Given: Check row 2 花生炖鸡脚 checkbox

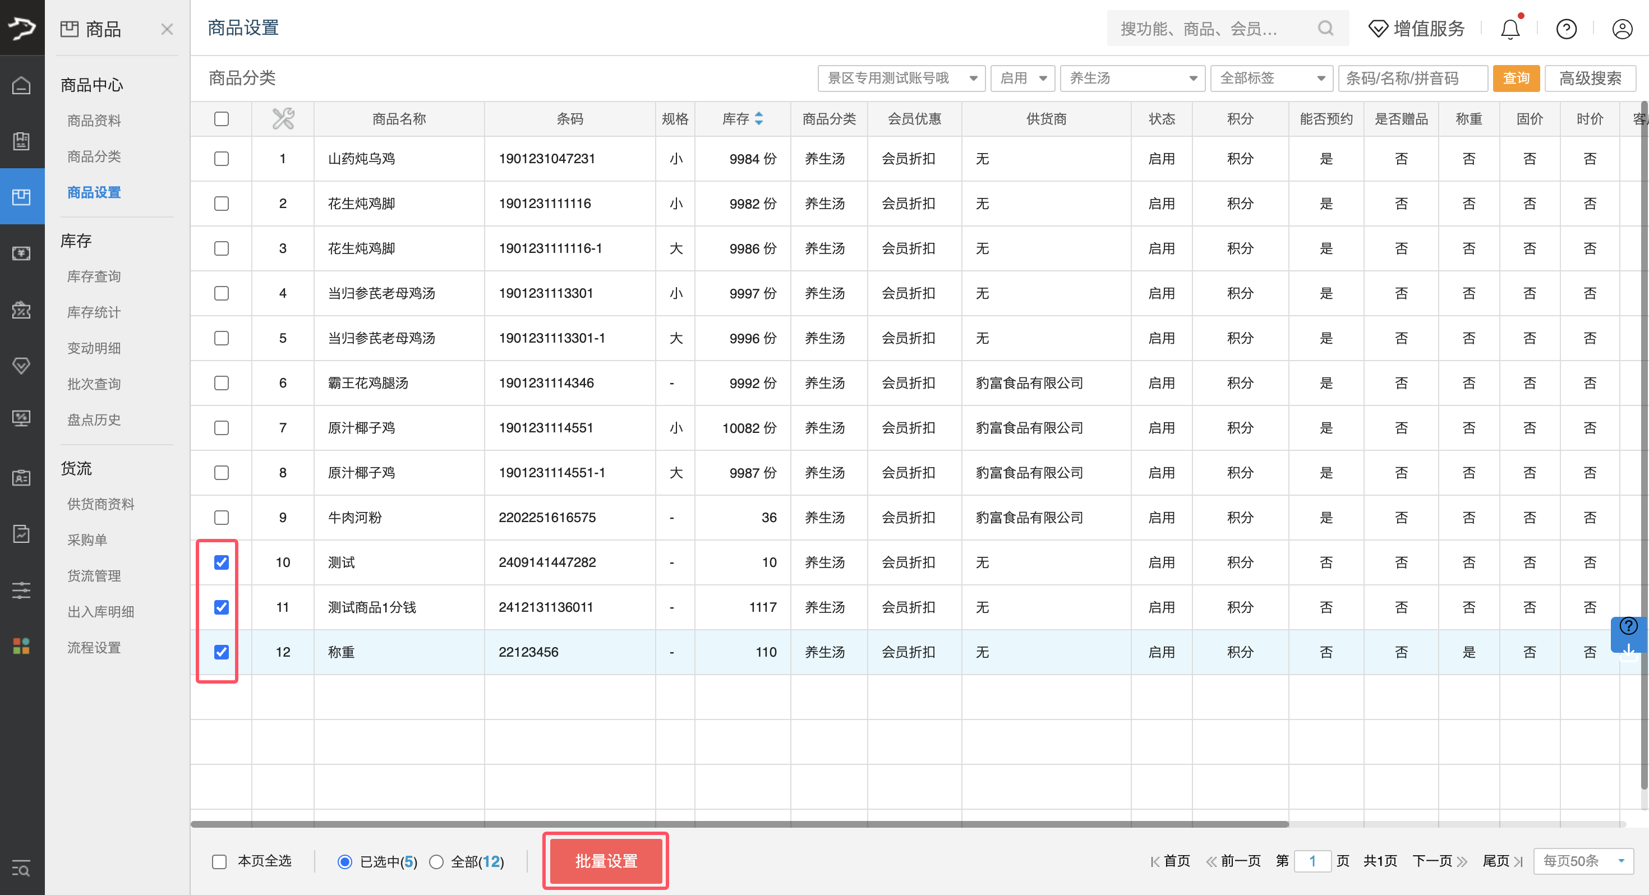Looking at the screenshot, I should 222,203.
